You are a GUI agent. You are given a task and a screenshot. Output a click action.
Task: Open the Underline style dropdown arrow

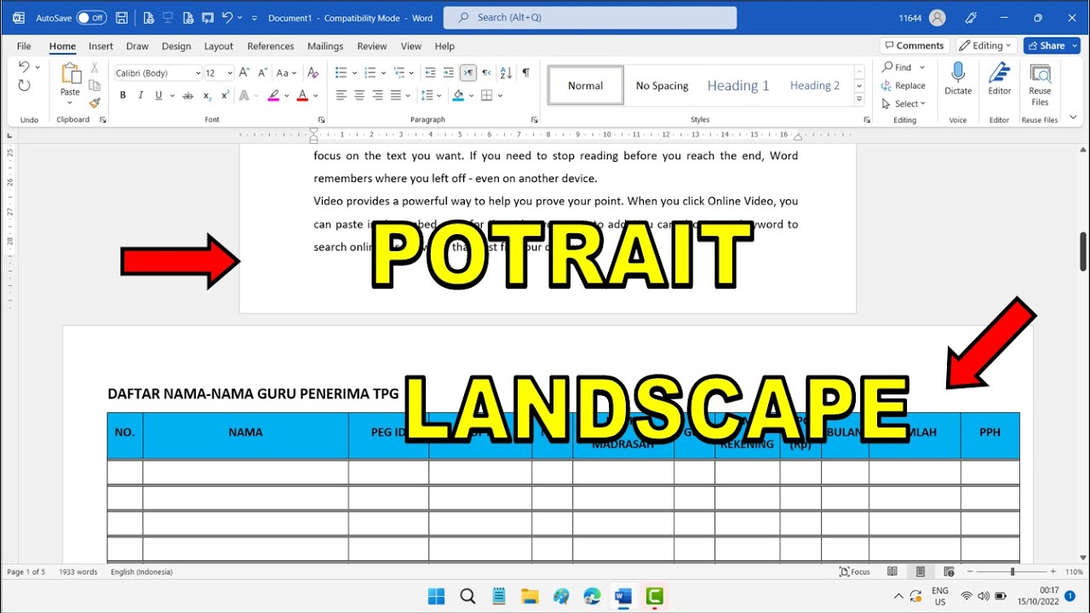click(171, 95)
